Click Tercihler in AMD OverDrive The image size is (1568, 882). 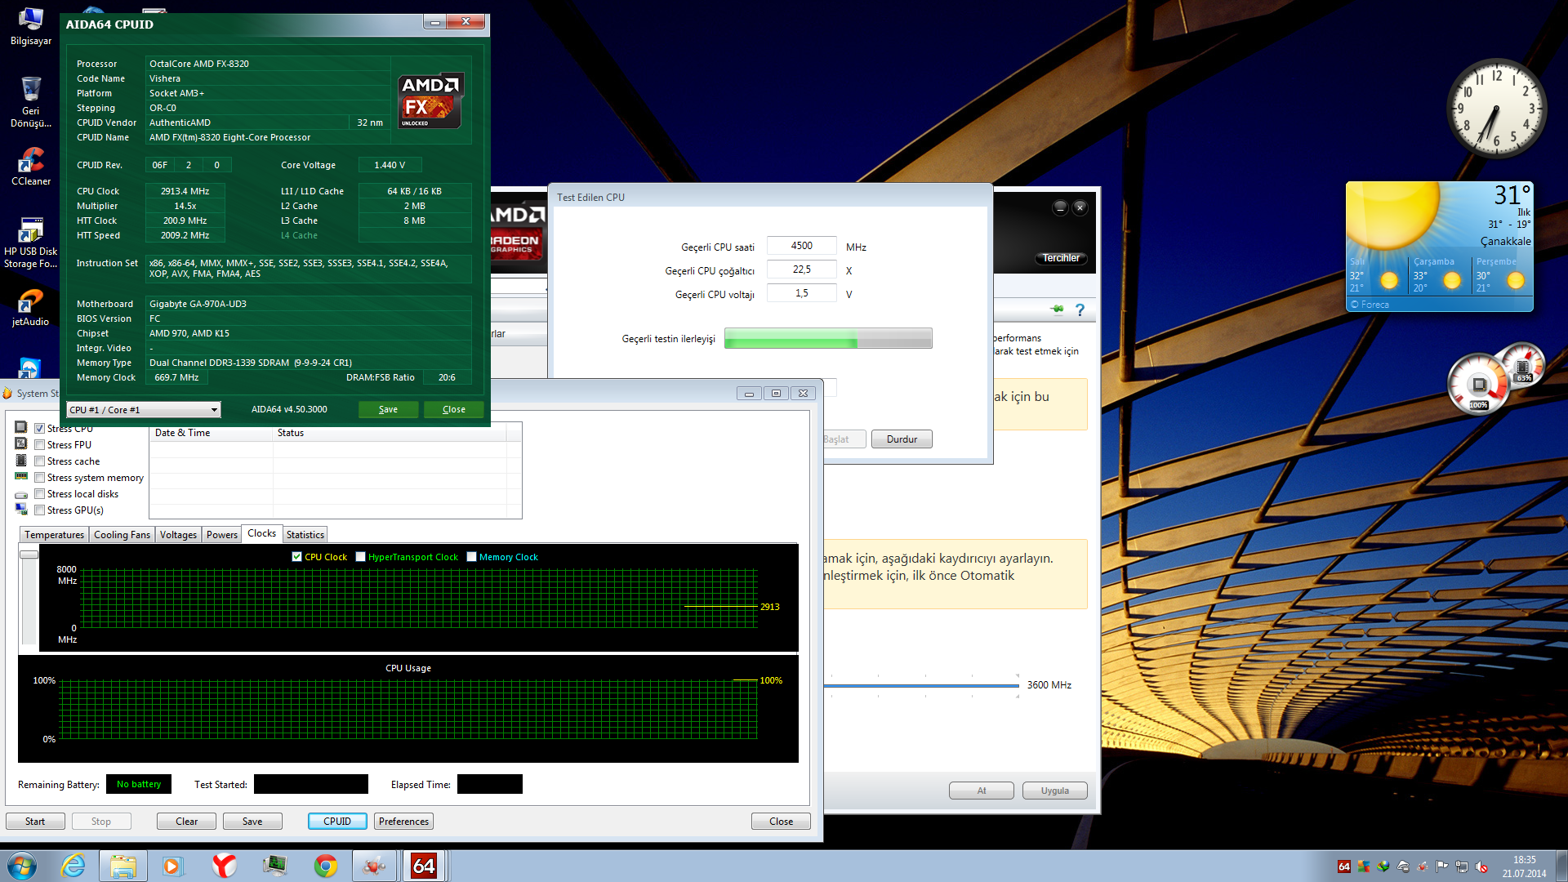pos(1061,258)
